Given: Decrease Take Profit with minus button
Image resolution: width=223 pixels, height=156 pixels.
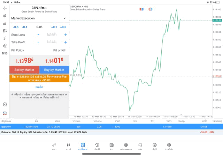Looking at the screenshot, I should point(38,42).
